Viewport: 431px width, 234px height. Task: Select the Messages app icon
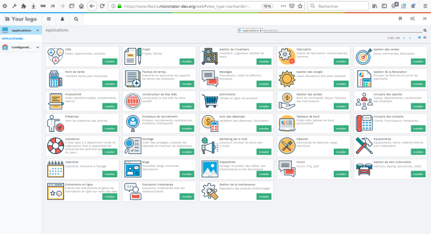pos(210,79)
